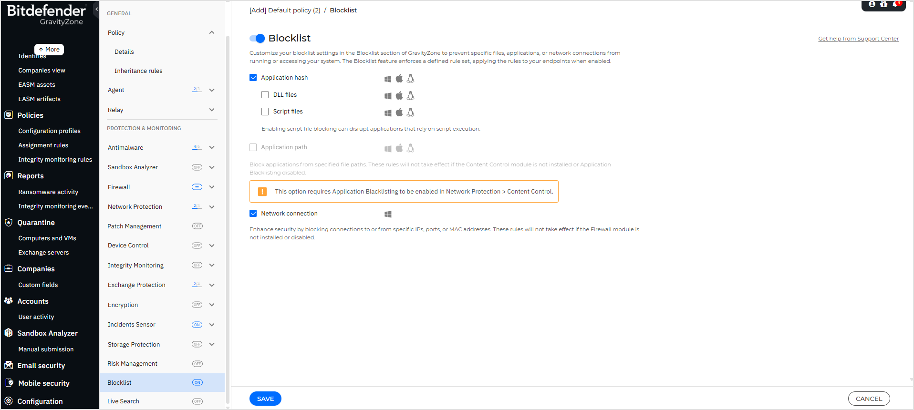Collapse the sidebar with the arrow icon
Screen dimensions: 914x410
[97, 9]
